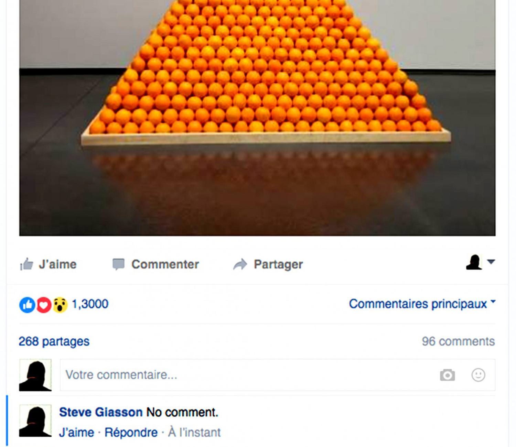
Task: Expand the profile selector dropdown arrow
Action: click(491, 262)
